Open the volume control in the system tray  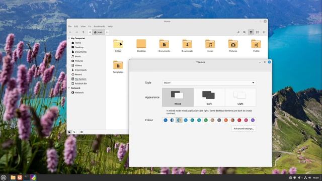pyautogui.click(x=309, y=177)
